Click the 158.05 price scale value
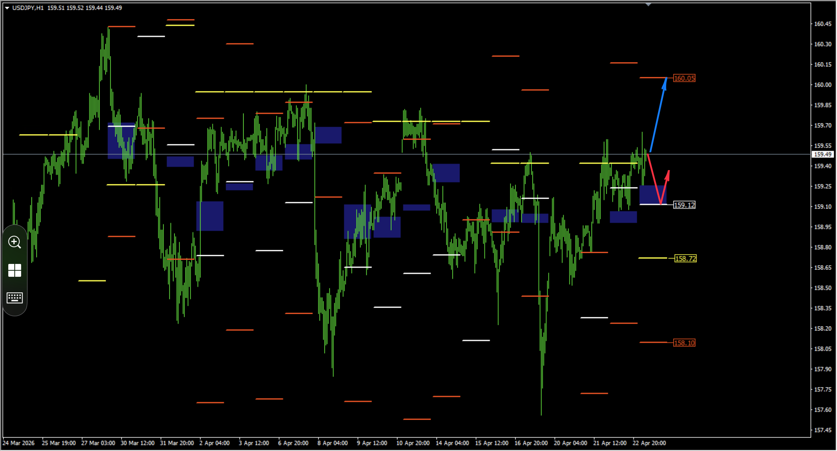Image resolution: width=837 pixels, height=451 pixels. click(823, 349)
